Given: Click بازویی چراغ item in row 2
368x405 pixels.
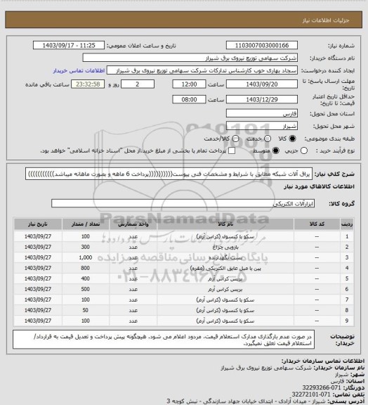Looking at the screenshot, I should 225,247.
